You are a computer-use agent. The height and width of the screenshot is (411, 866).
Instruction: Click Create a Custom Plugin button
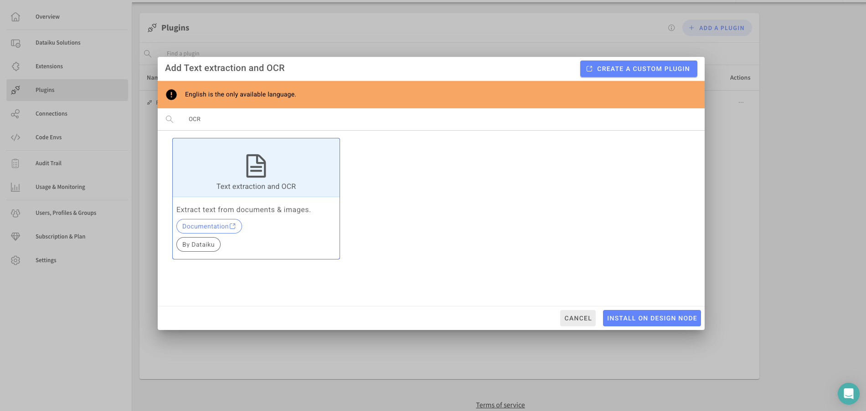[x=639, y=69]
